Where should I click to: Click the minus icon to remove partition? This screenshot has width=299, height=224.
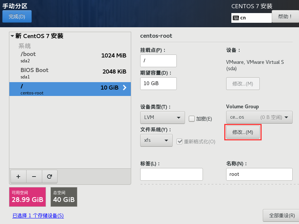click(34, 176)
